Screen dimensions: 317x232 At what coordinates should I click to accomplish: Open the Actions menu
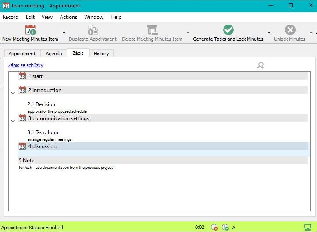[x=68, y=17]
